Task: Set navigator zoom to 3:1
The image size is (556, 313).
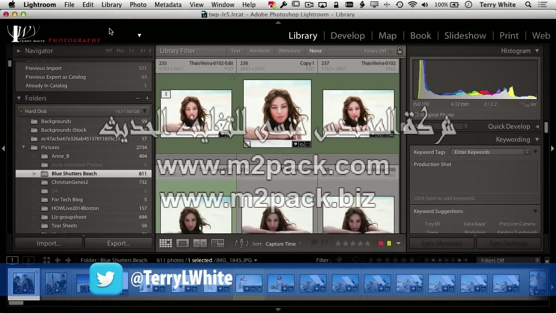Action: click(x=142, y=51)
